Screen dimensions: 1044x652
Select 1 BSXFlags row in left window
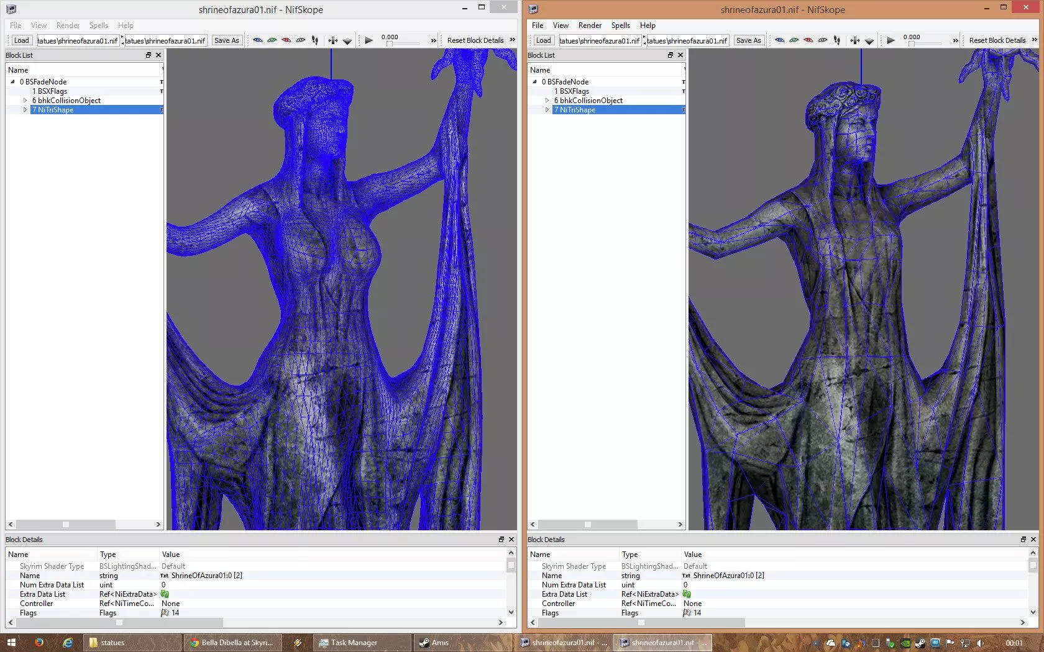(x=85, y=91)
